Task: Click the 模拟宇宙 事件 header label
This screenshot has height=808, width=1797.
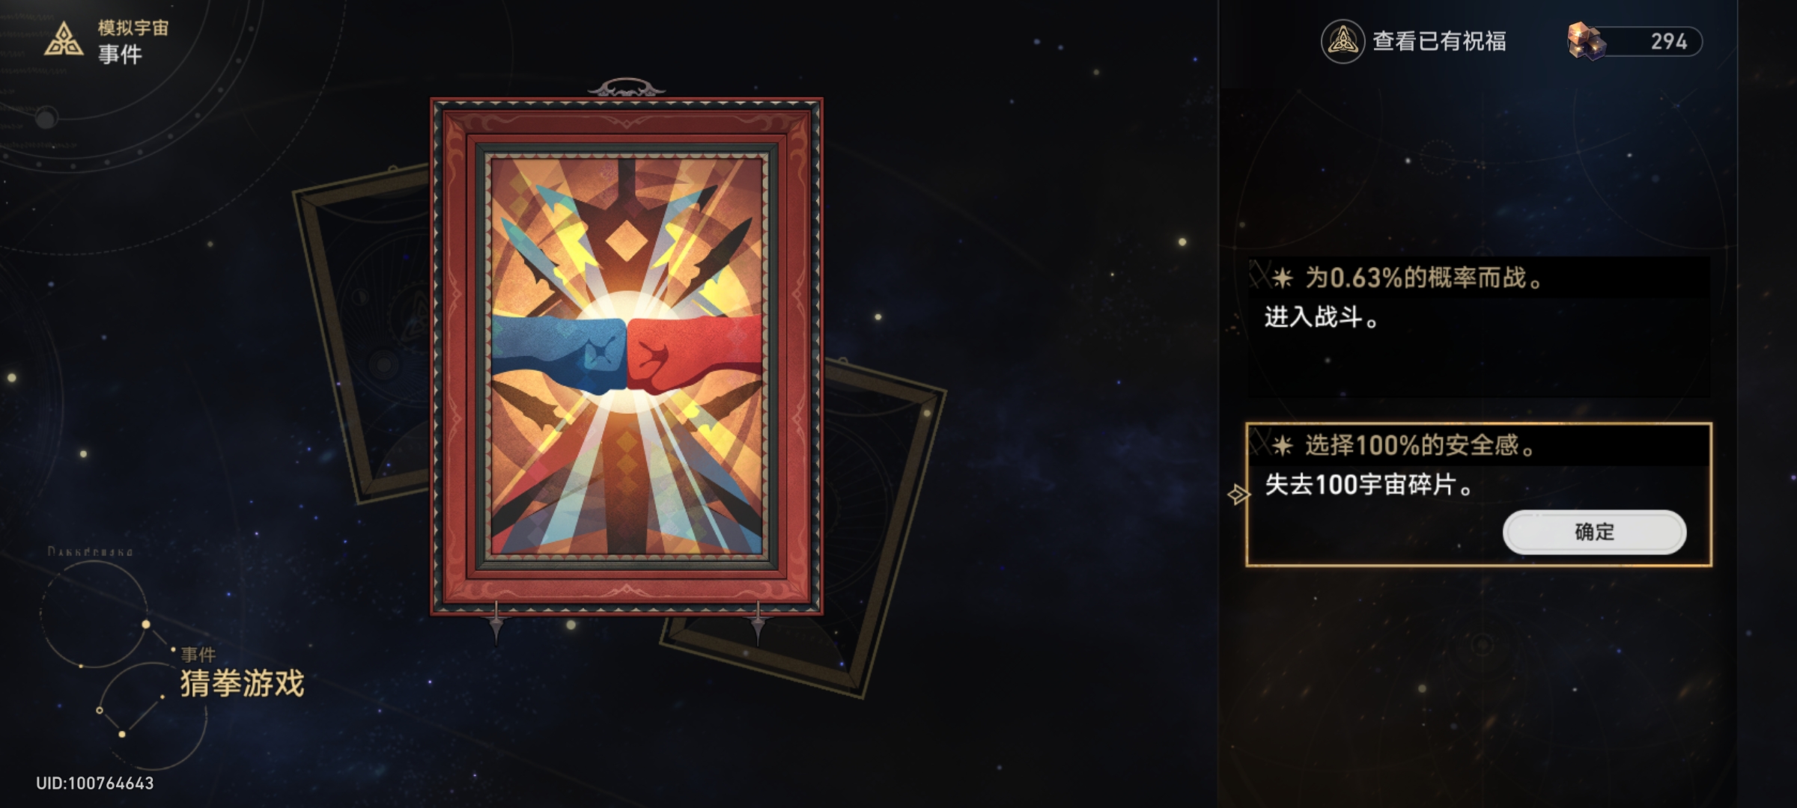Action: click(x=133, y=41)
